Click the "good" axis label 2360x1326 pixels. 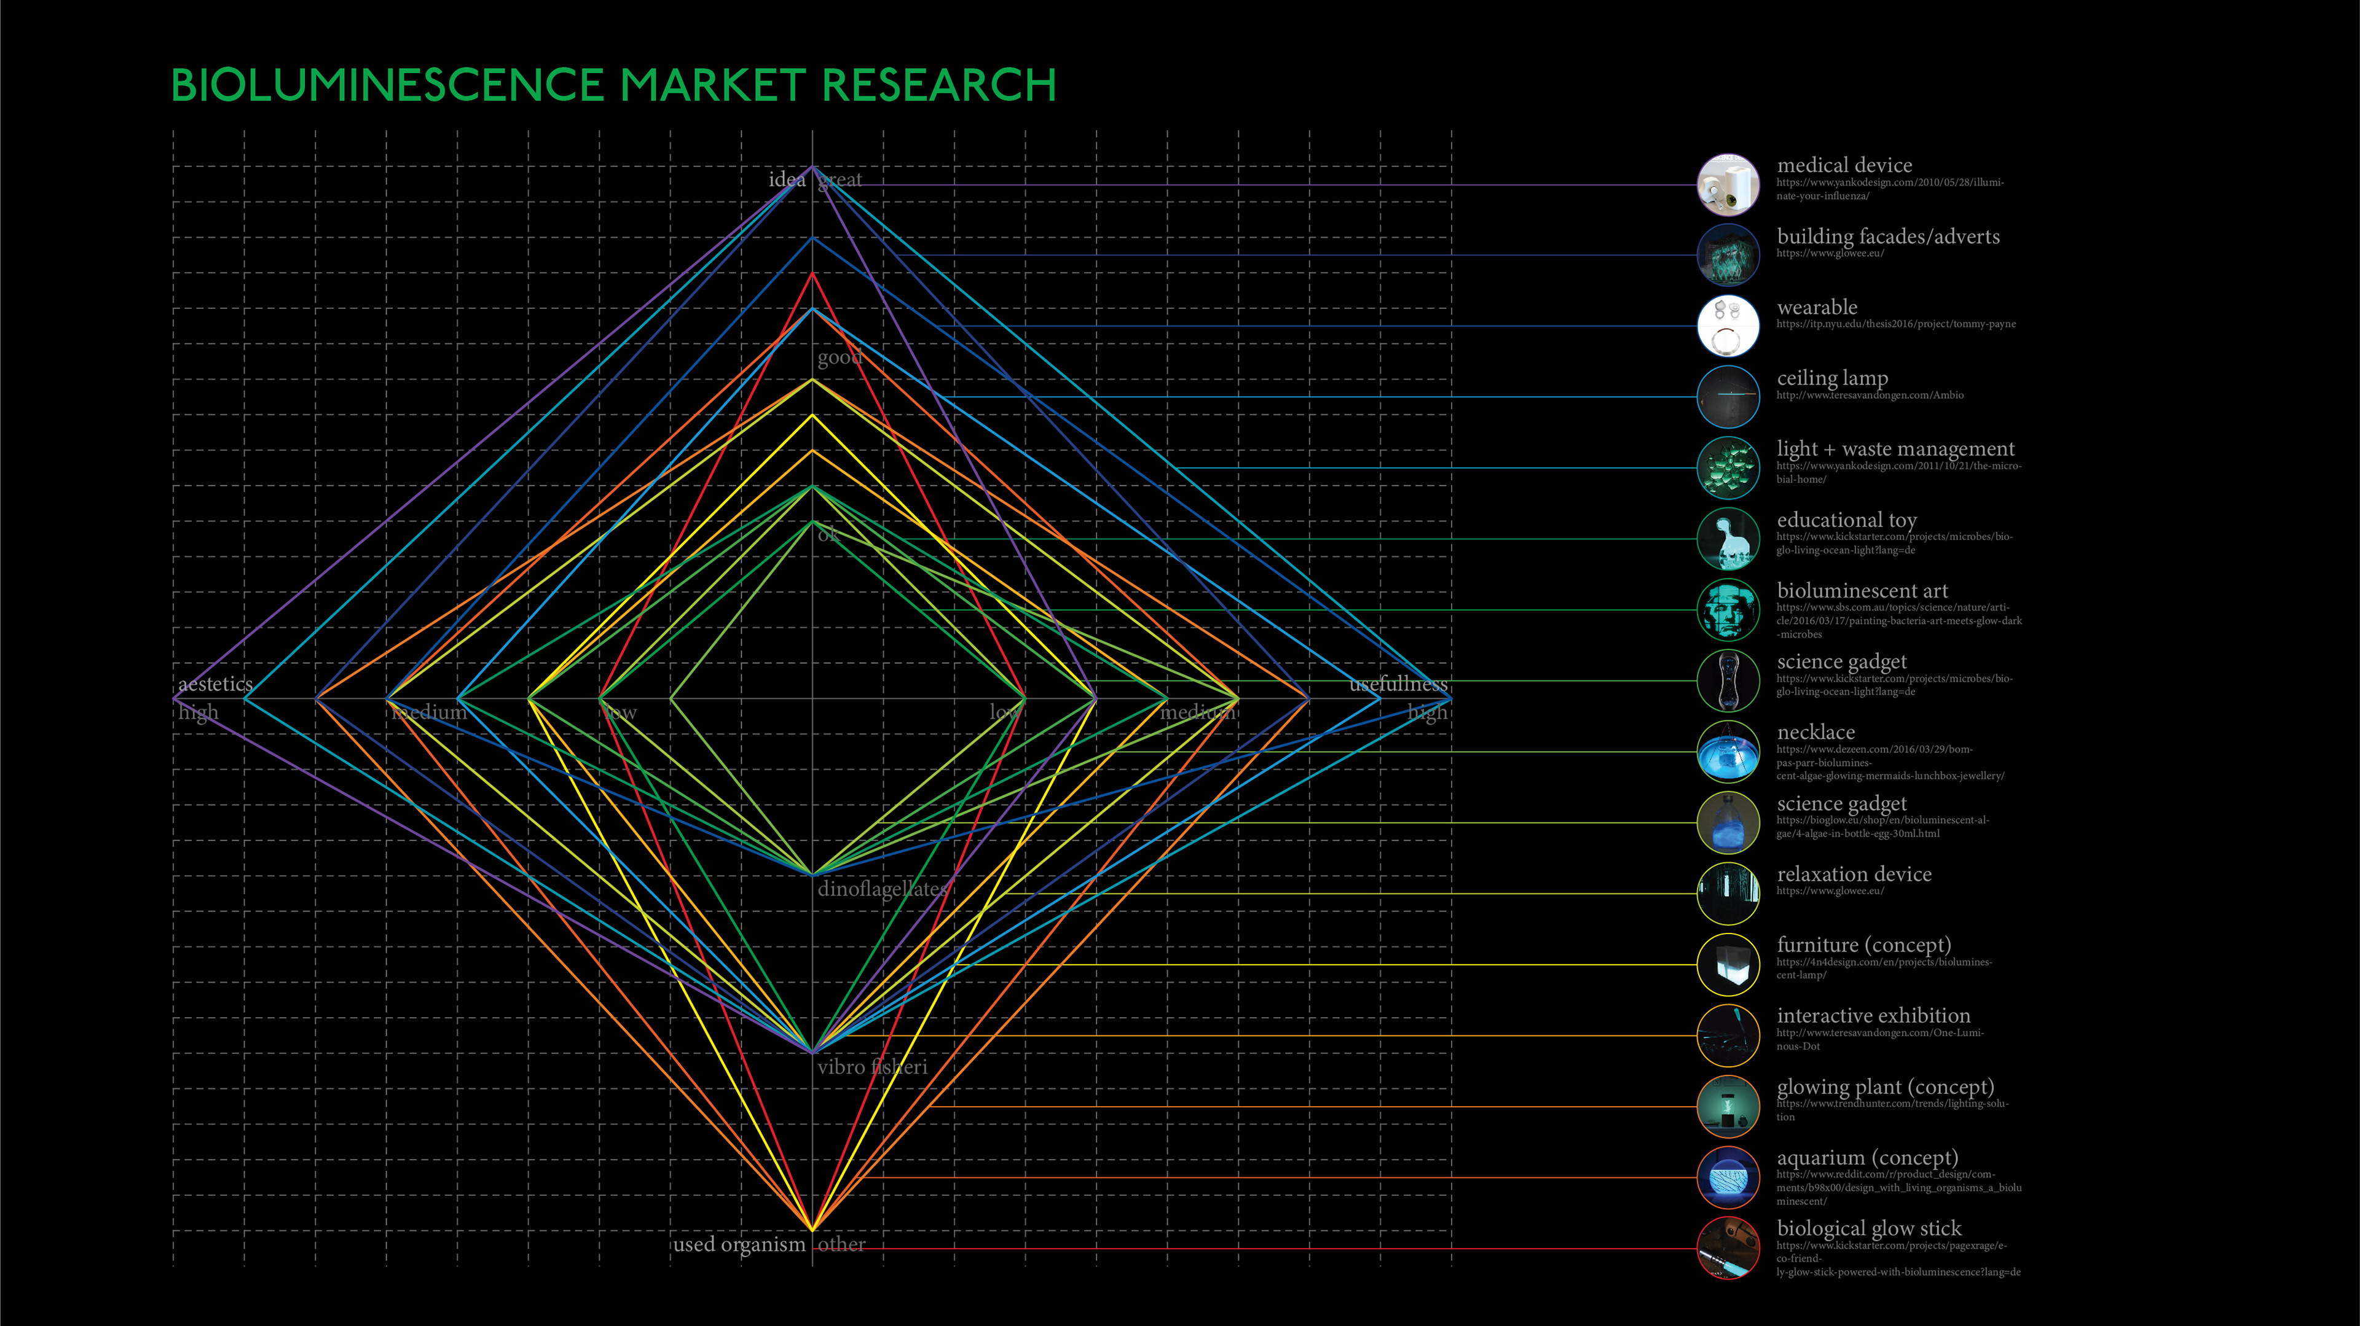coord(840,358)
